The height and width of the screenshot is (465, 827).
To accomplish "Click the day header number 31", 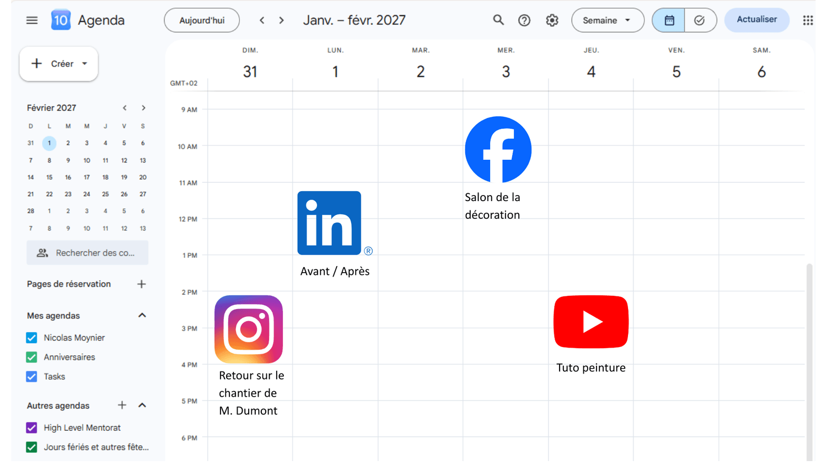I will click(250, 72).
